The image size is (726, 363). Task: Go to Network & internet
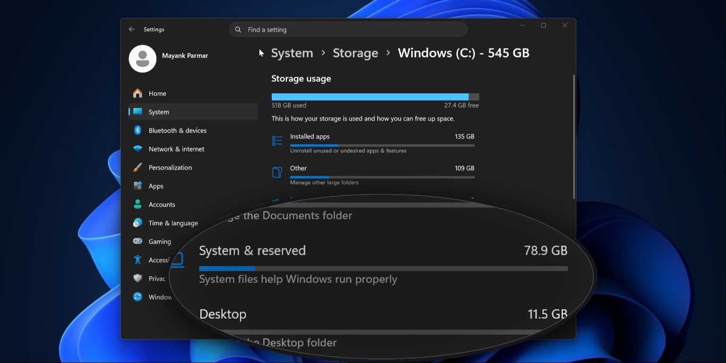coord(193,149)
